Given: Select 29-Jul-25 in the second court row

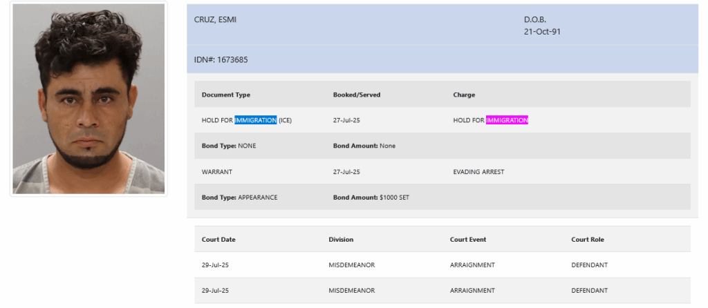Looking at the screenshot, I should (x=216, y=291).
